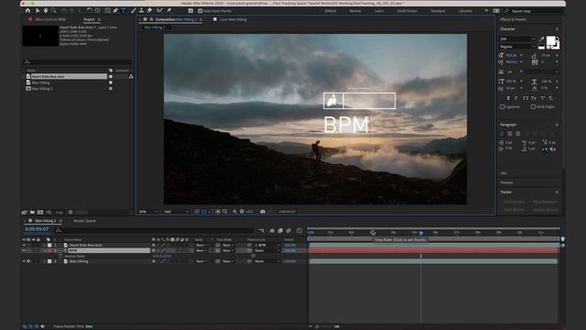Select the Roto Brush tool
The height and width of the screenshot is (330, 586).
[x=160, y=11]
